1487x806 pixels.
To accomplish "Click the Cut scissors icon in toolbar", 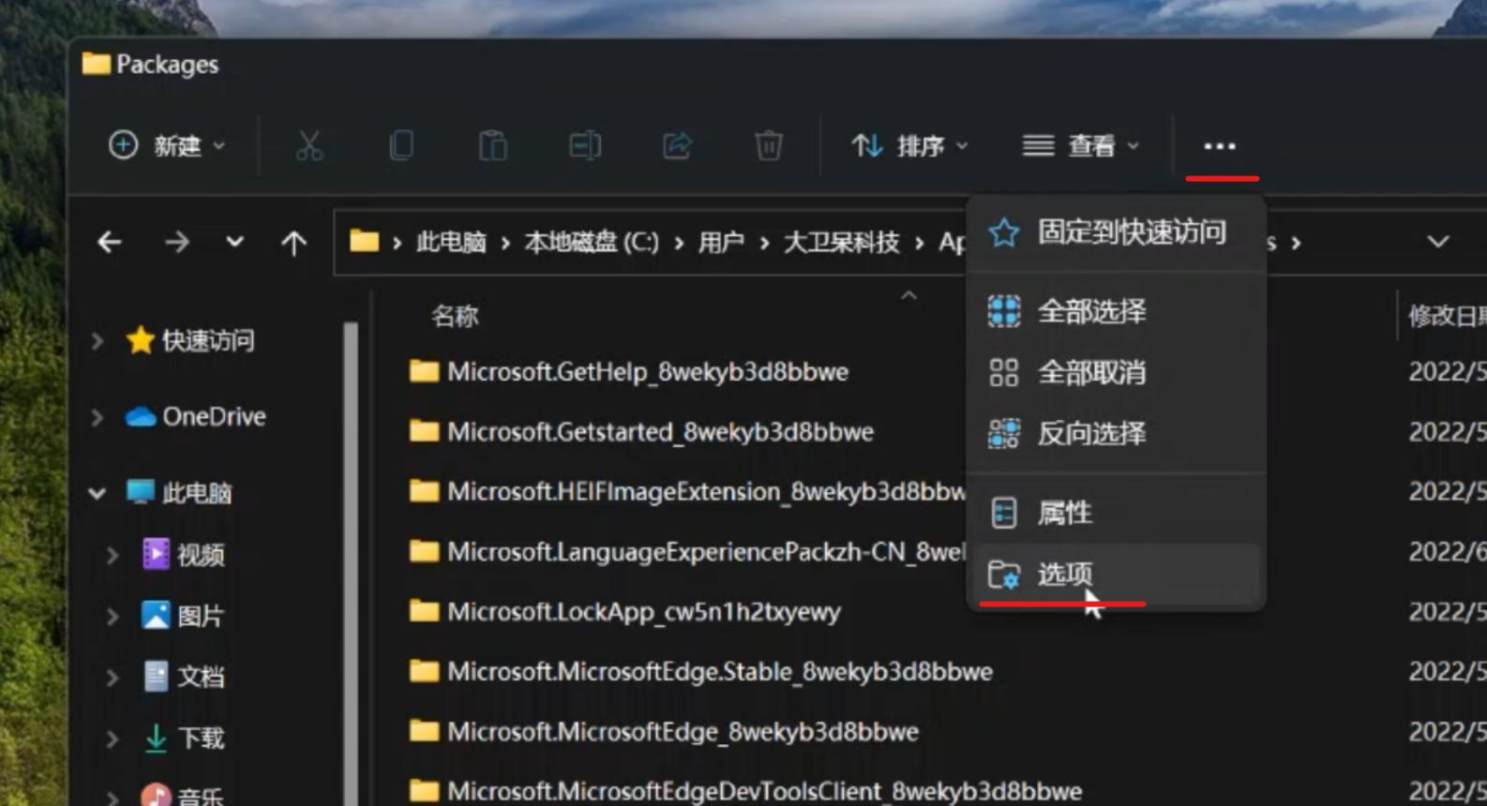I will point(309,146).
